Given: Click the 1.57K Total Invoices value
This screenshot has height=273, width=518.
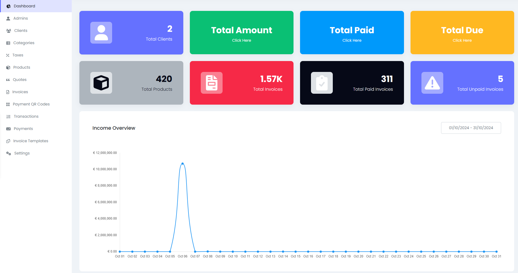Looking at the screenshot, I should point(271,79).
